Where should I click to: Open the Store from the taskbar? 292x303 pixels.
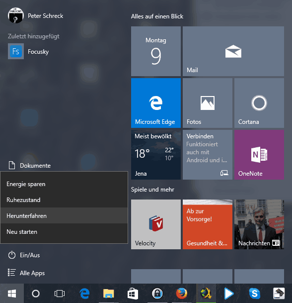[x=133, y=294]
